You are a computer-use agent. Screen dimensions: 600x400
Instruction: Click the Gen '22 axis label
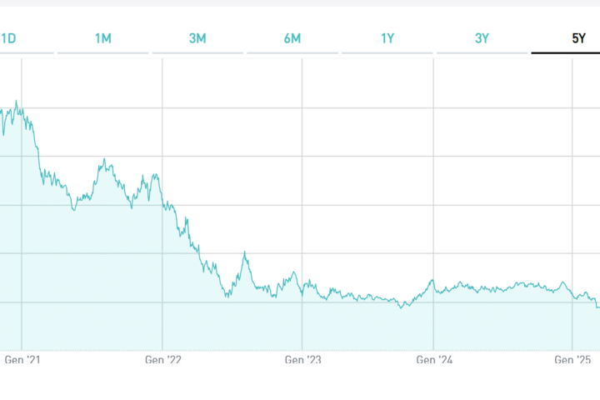click(x=162, y=360)
